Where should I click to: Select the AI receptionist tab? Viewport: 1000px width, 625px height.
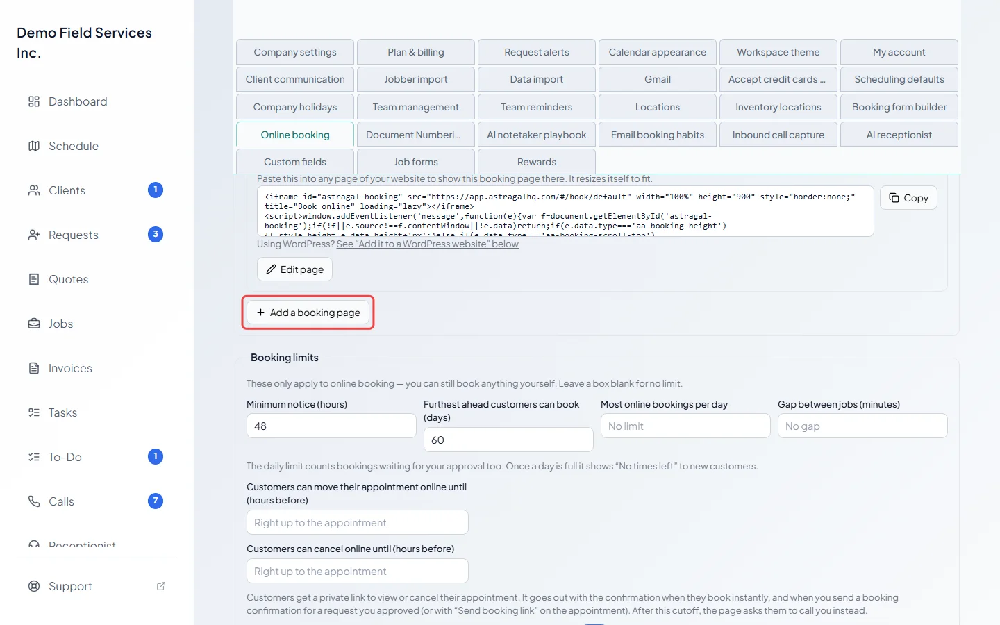[899, 135]
